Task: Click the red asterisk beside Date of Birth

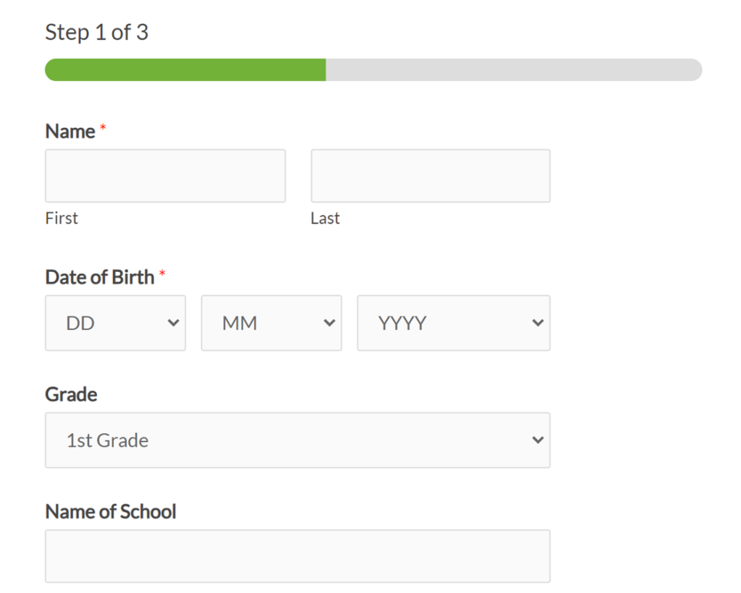Action: tap(162, 273)
